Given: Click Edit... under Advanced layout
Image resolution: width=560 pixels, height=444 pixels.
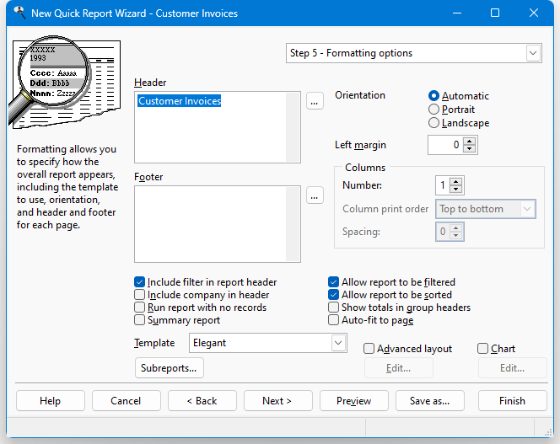Looking at the screenshot, I should [x=399, y=368].
